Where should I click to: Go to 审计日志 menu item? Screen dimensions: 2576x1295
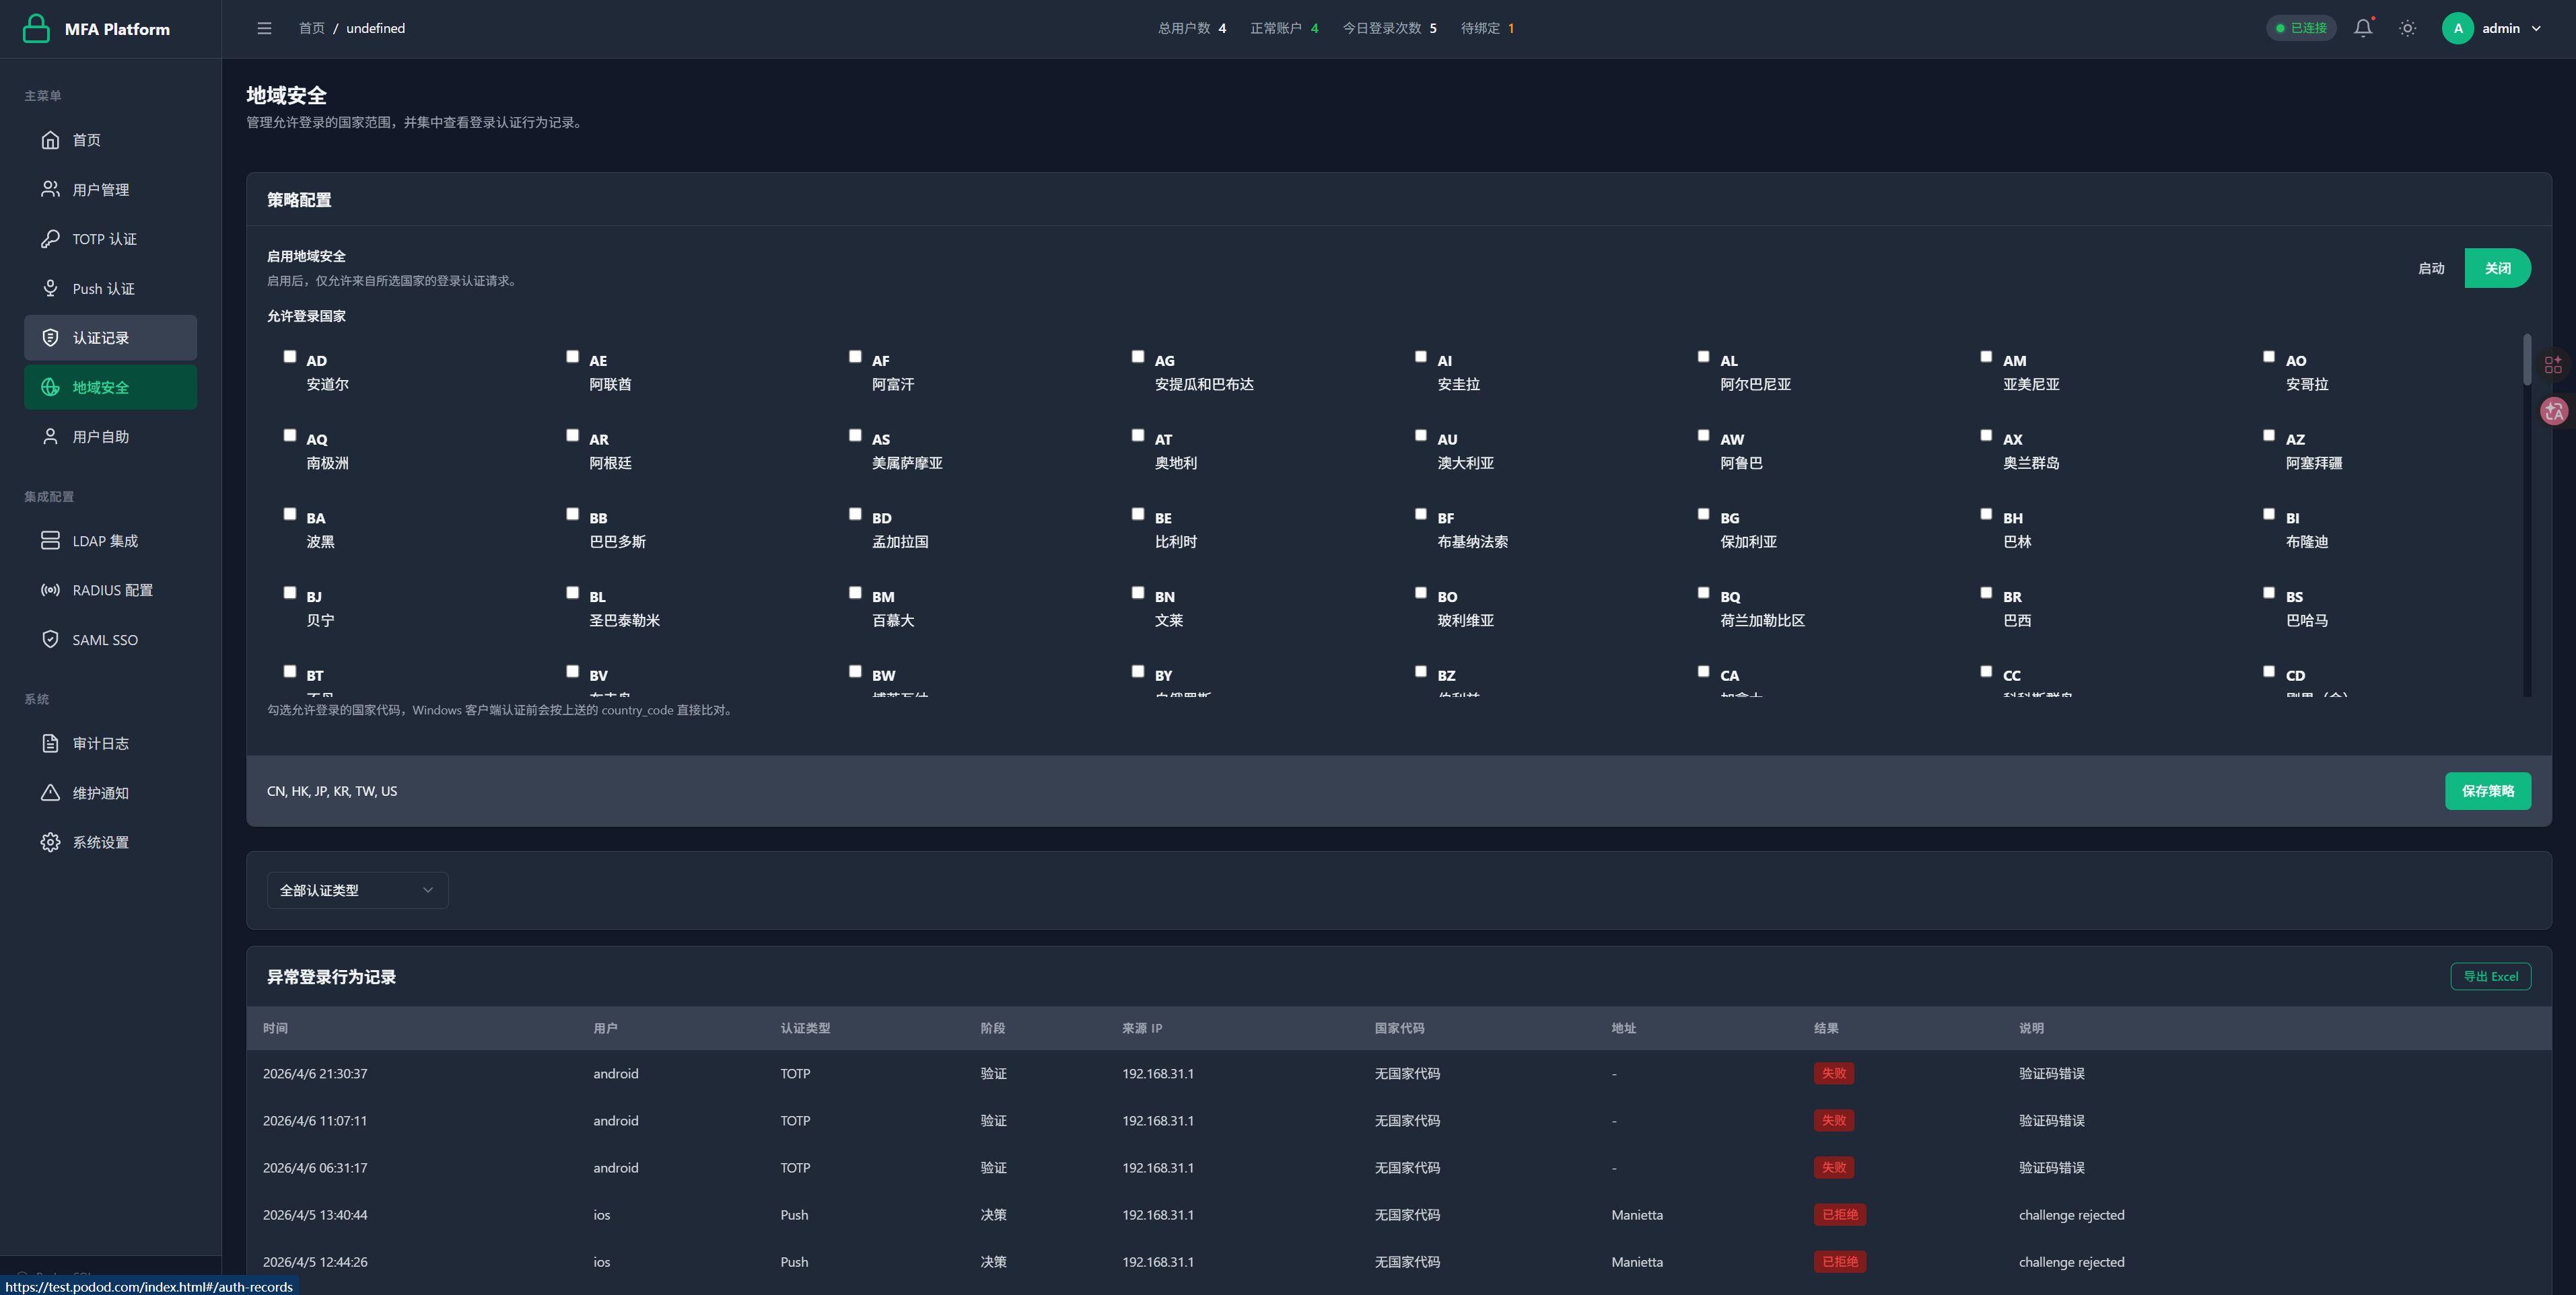click(x=100, y=743)
